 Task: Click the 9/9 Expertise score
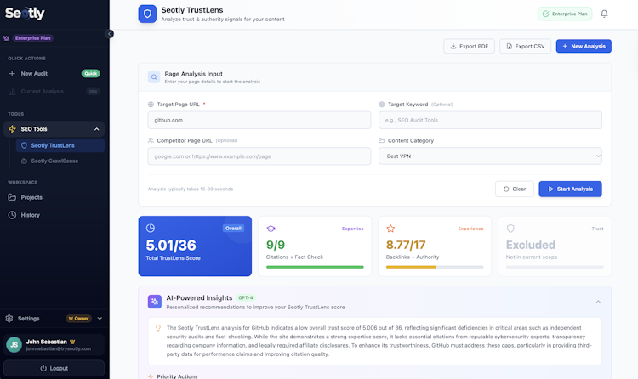pyautogui.click(x=276, y=245)
